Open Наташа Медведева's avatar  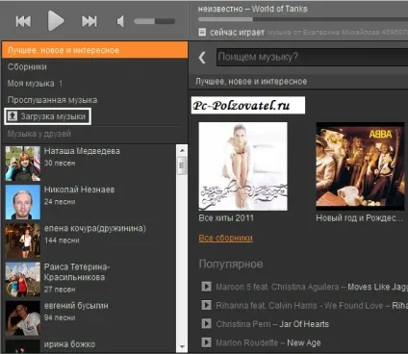[x=23, y=164]
